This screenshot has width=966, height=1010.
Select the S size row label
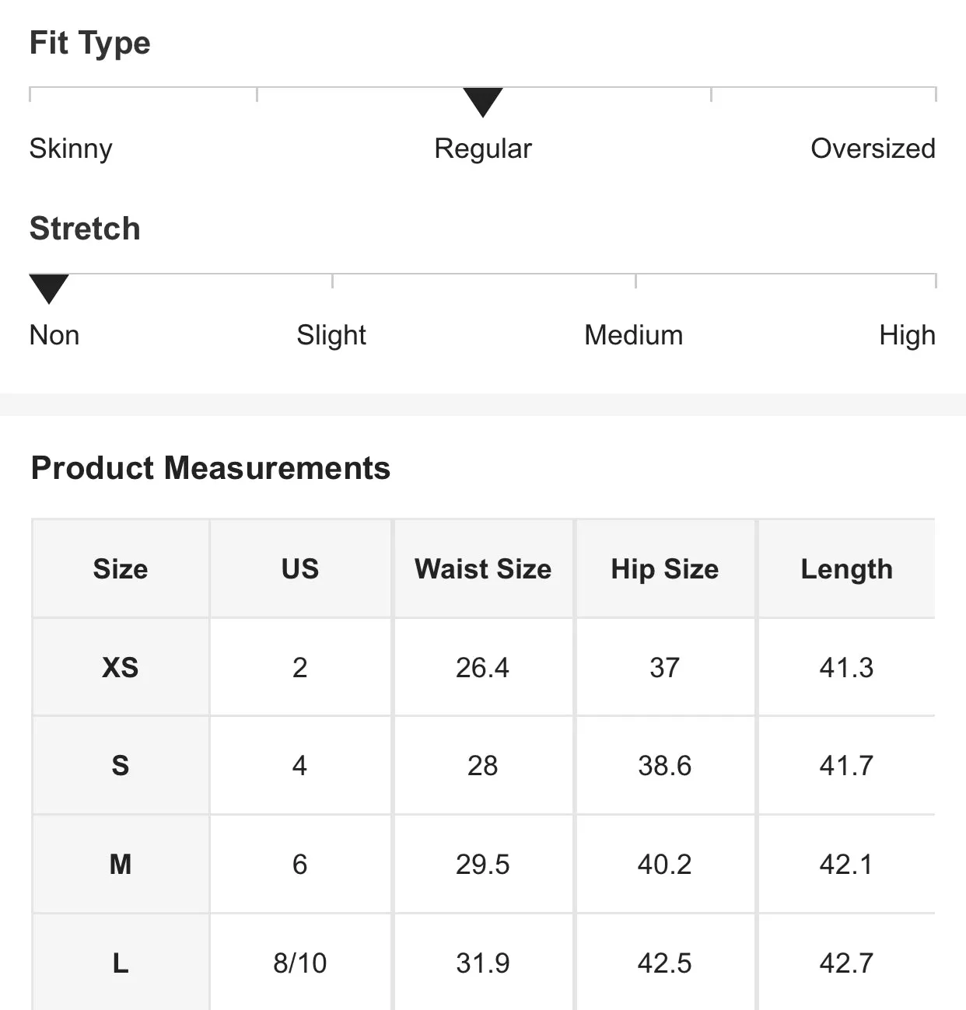(121, 766)
